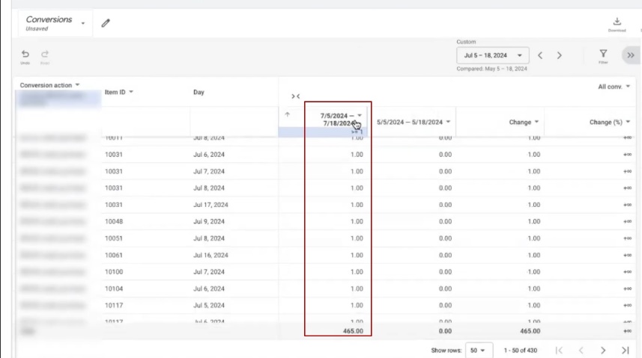
Task: Go to previous date range period arrow
Action: (540, 55)
